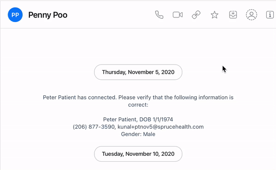Screen dimensions: 276x170
Task: Click the blue PP avatar
Action: (x=15, y=15)
